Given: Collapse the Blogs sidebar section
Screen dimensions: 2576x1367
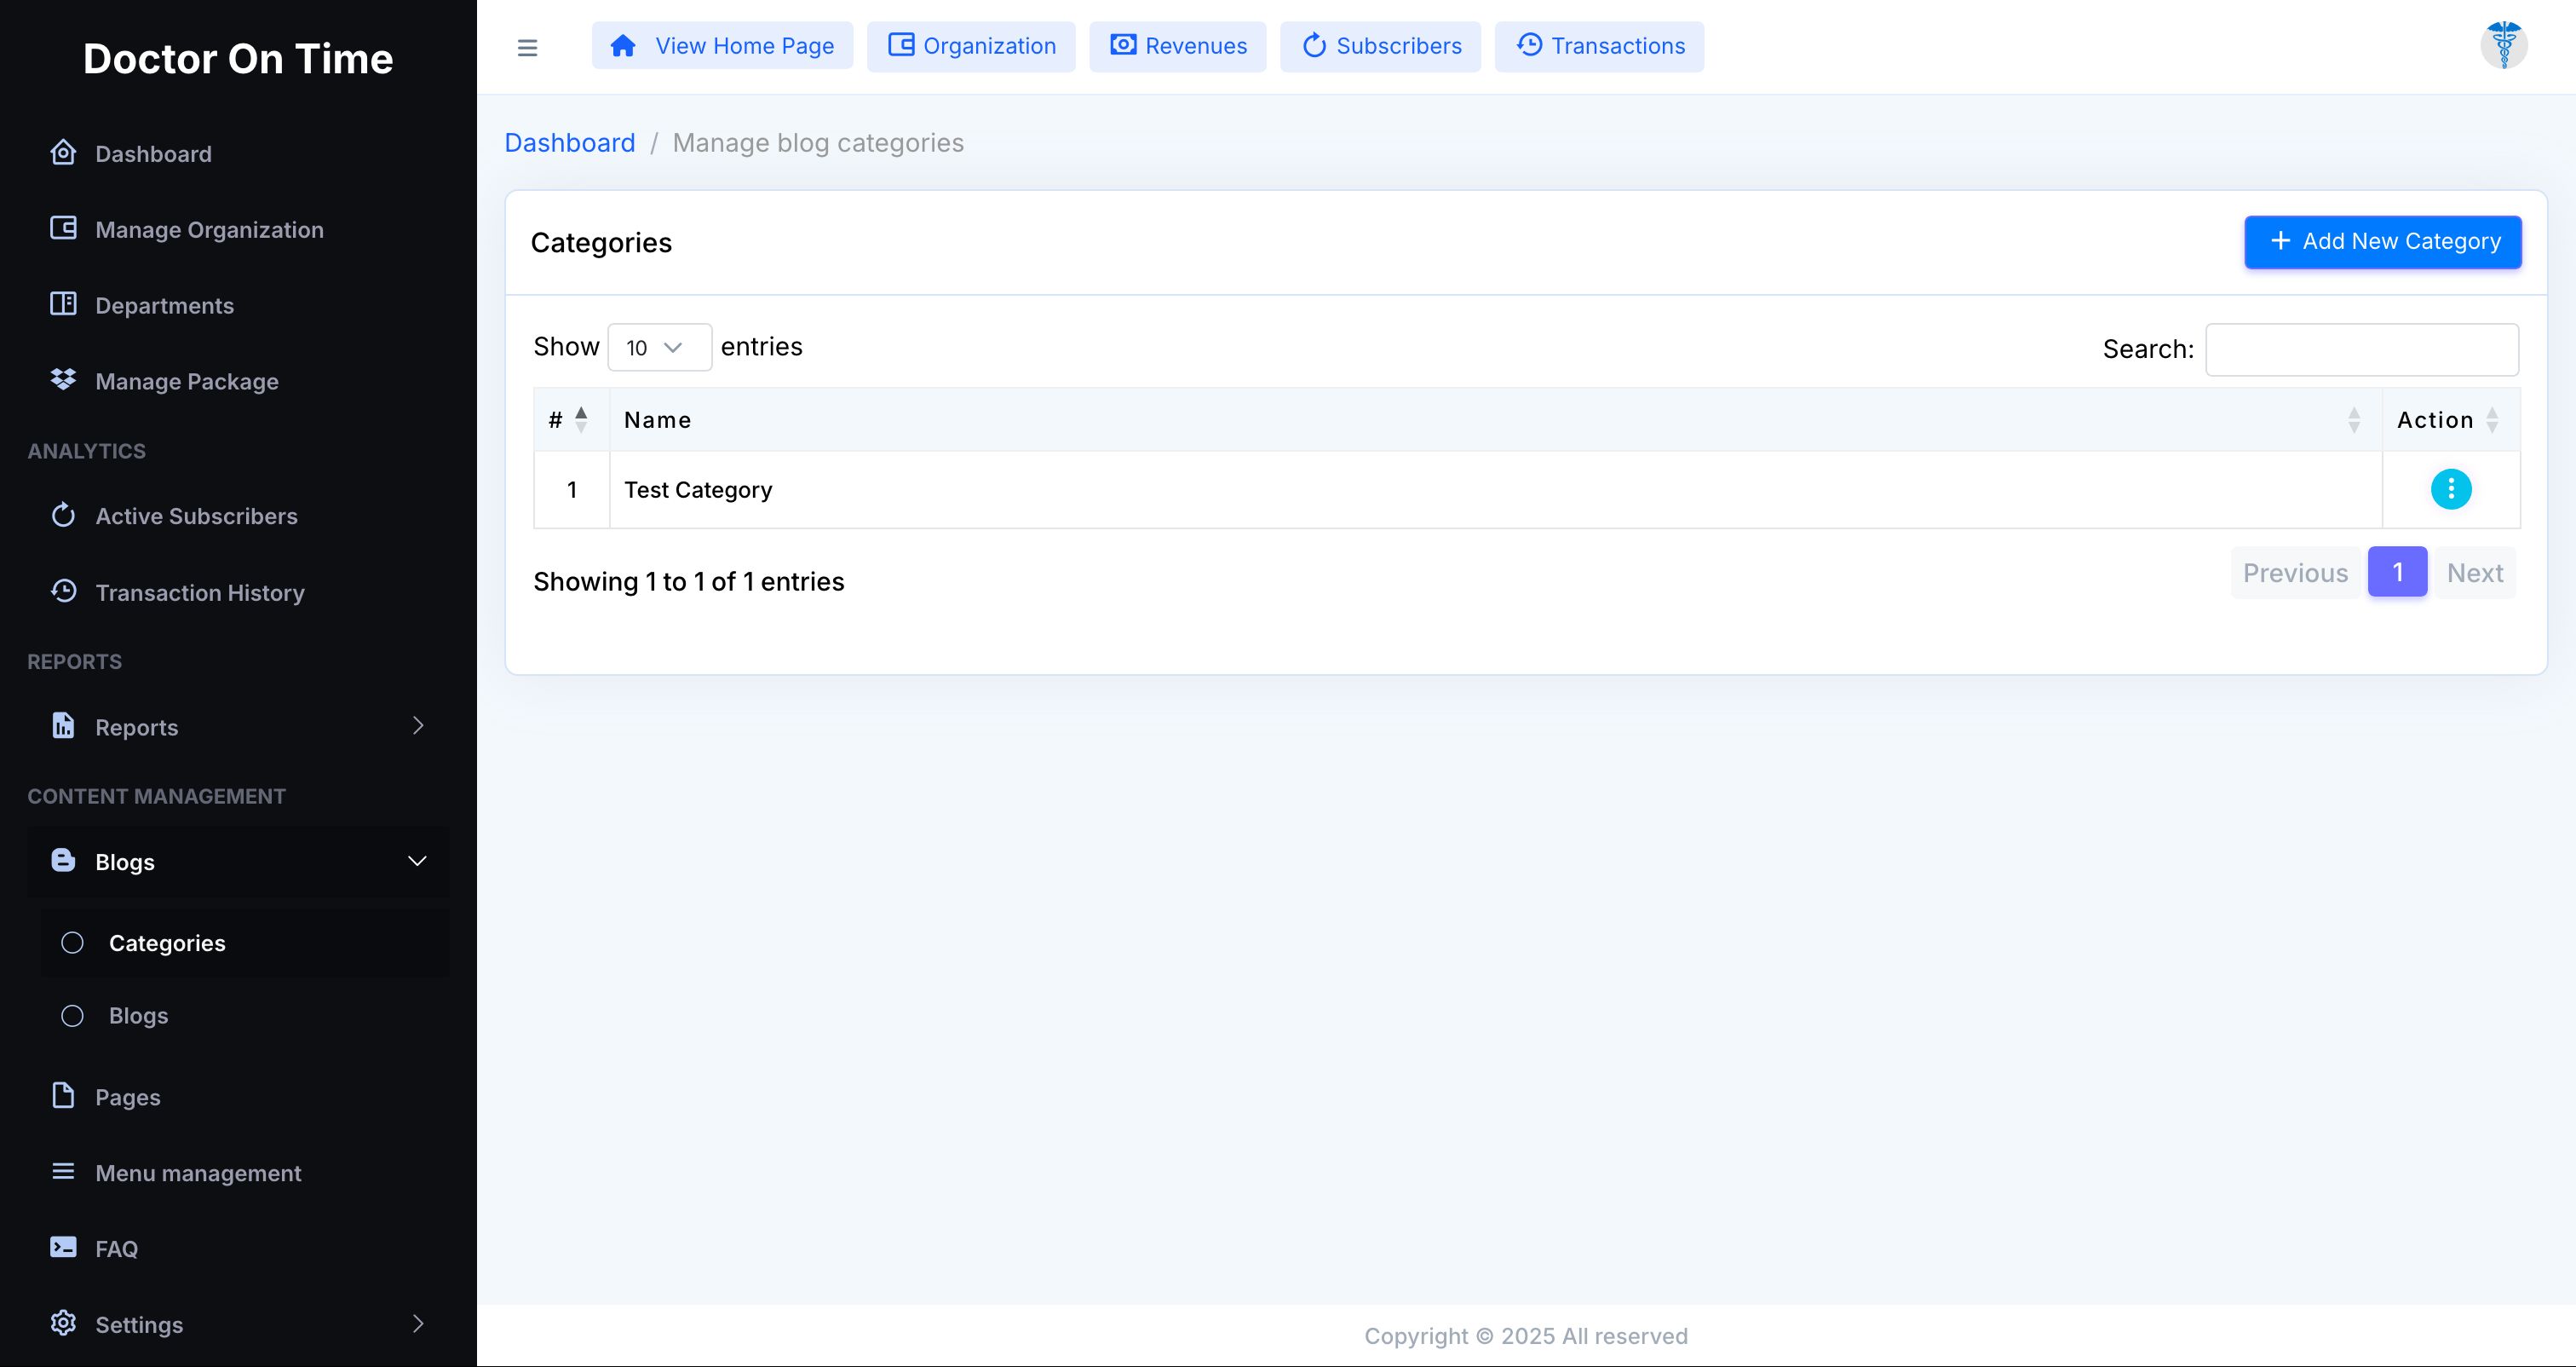Looking at the screenshot, I should [x=417, y=861].
